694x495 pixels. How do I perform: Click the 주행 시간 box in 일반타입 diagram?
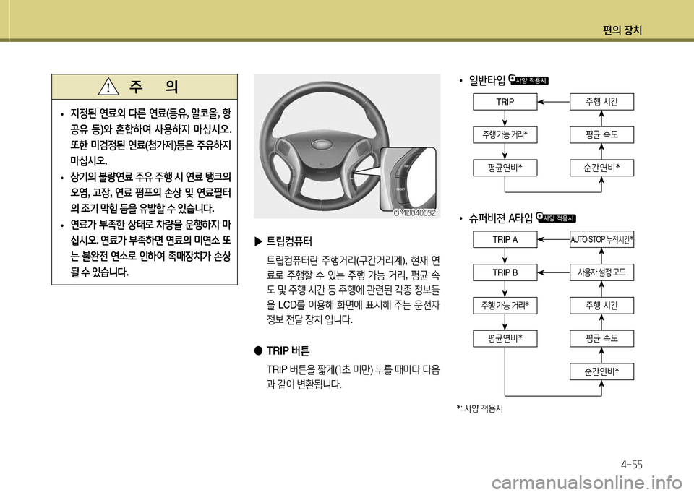601,102
